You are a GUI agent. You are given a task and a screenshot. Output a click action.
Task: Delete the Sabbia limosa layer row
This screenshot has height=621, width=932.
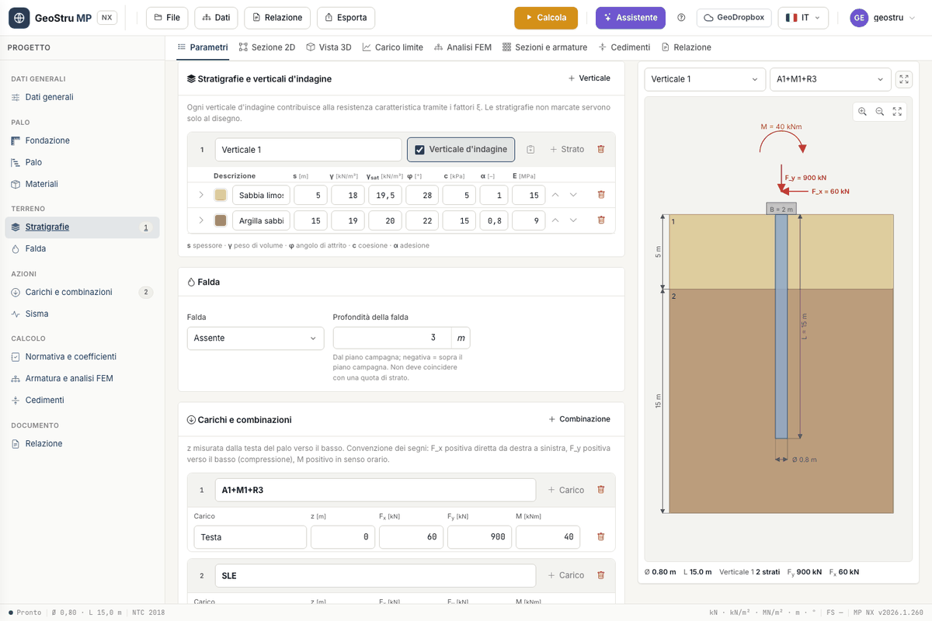point(601,195)
